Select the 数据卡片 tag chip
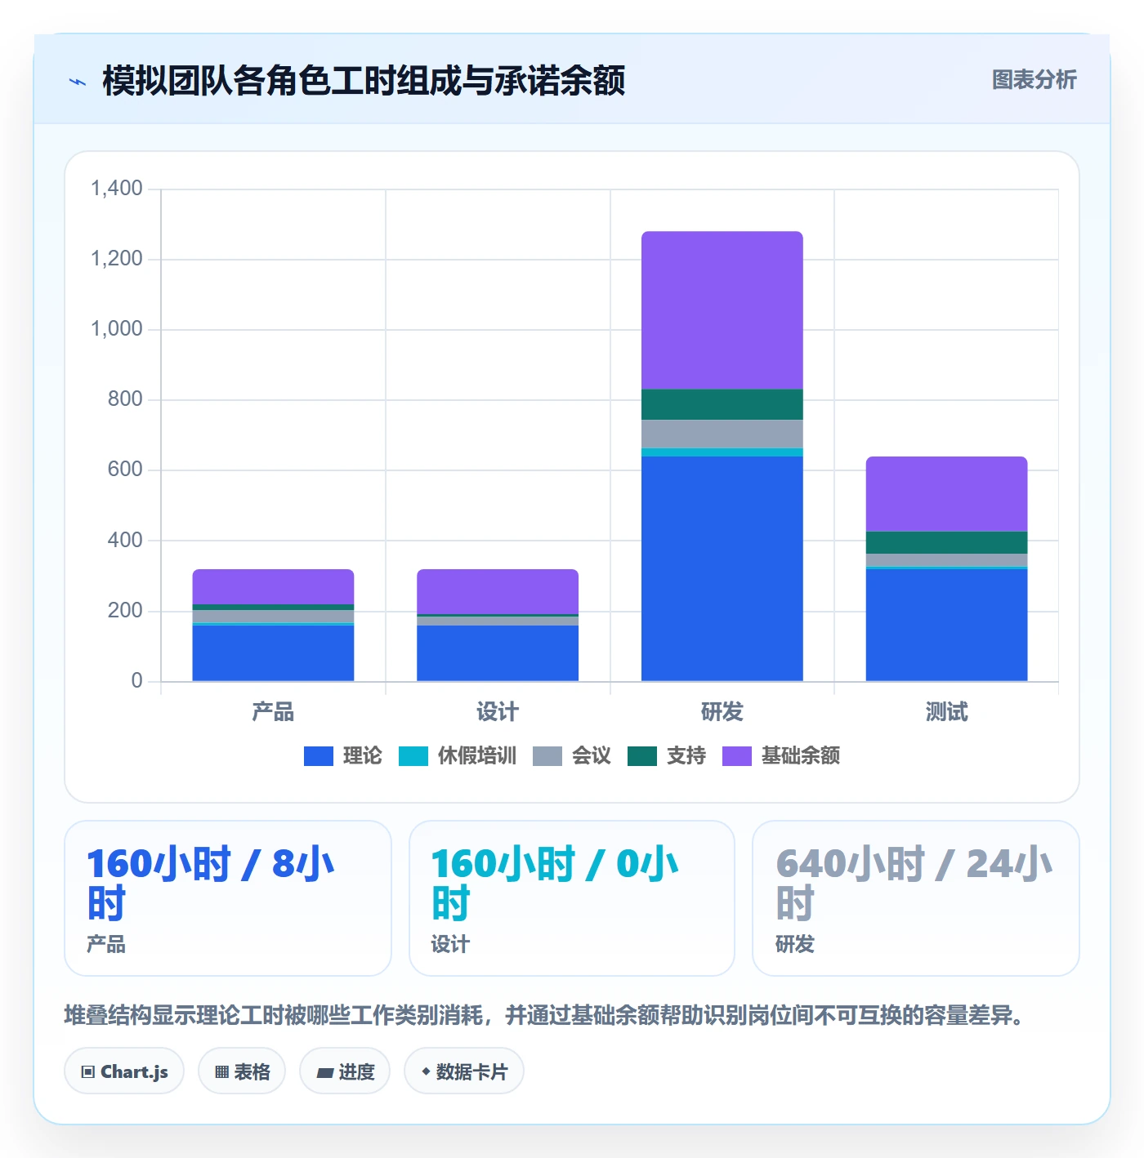Screen dimensions: 1144x1158 464,1071
